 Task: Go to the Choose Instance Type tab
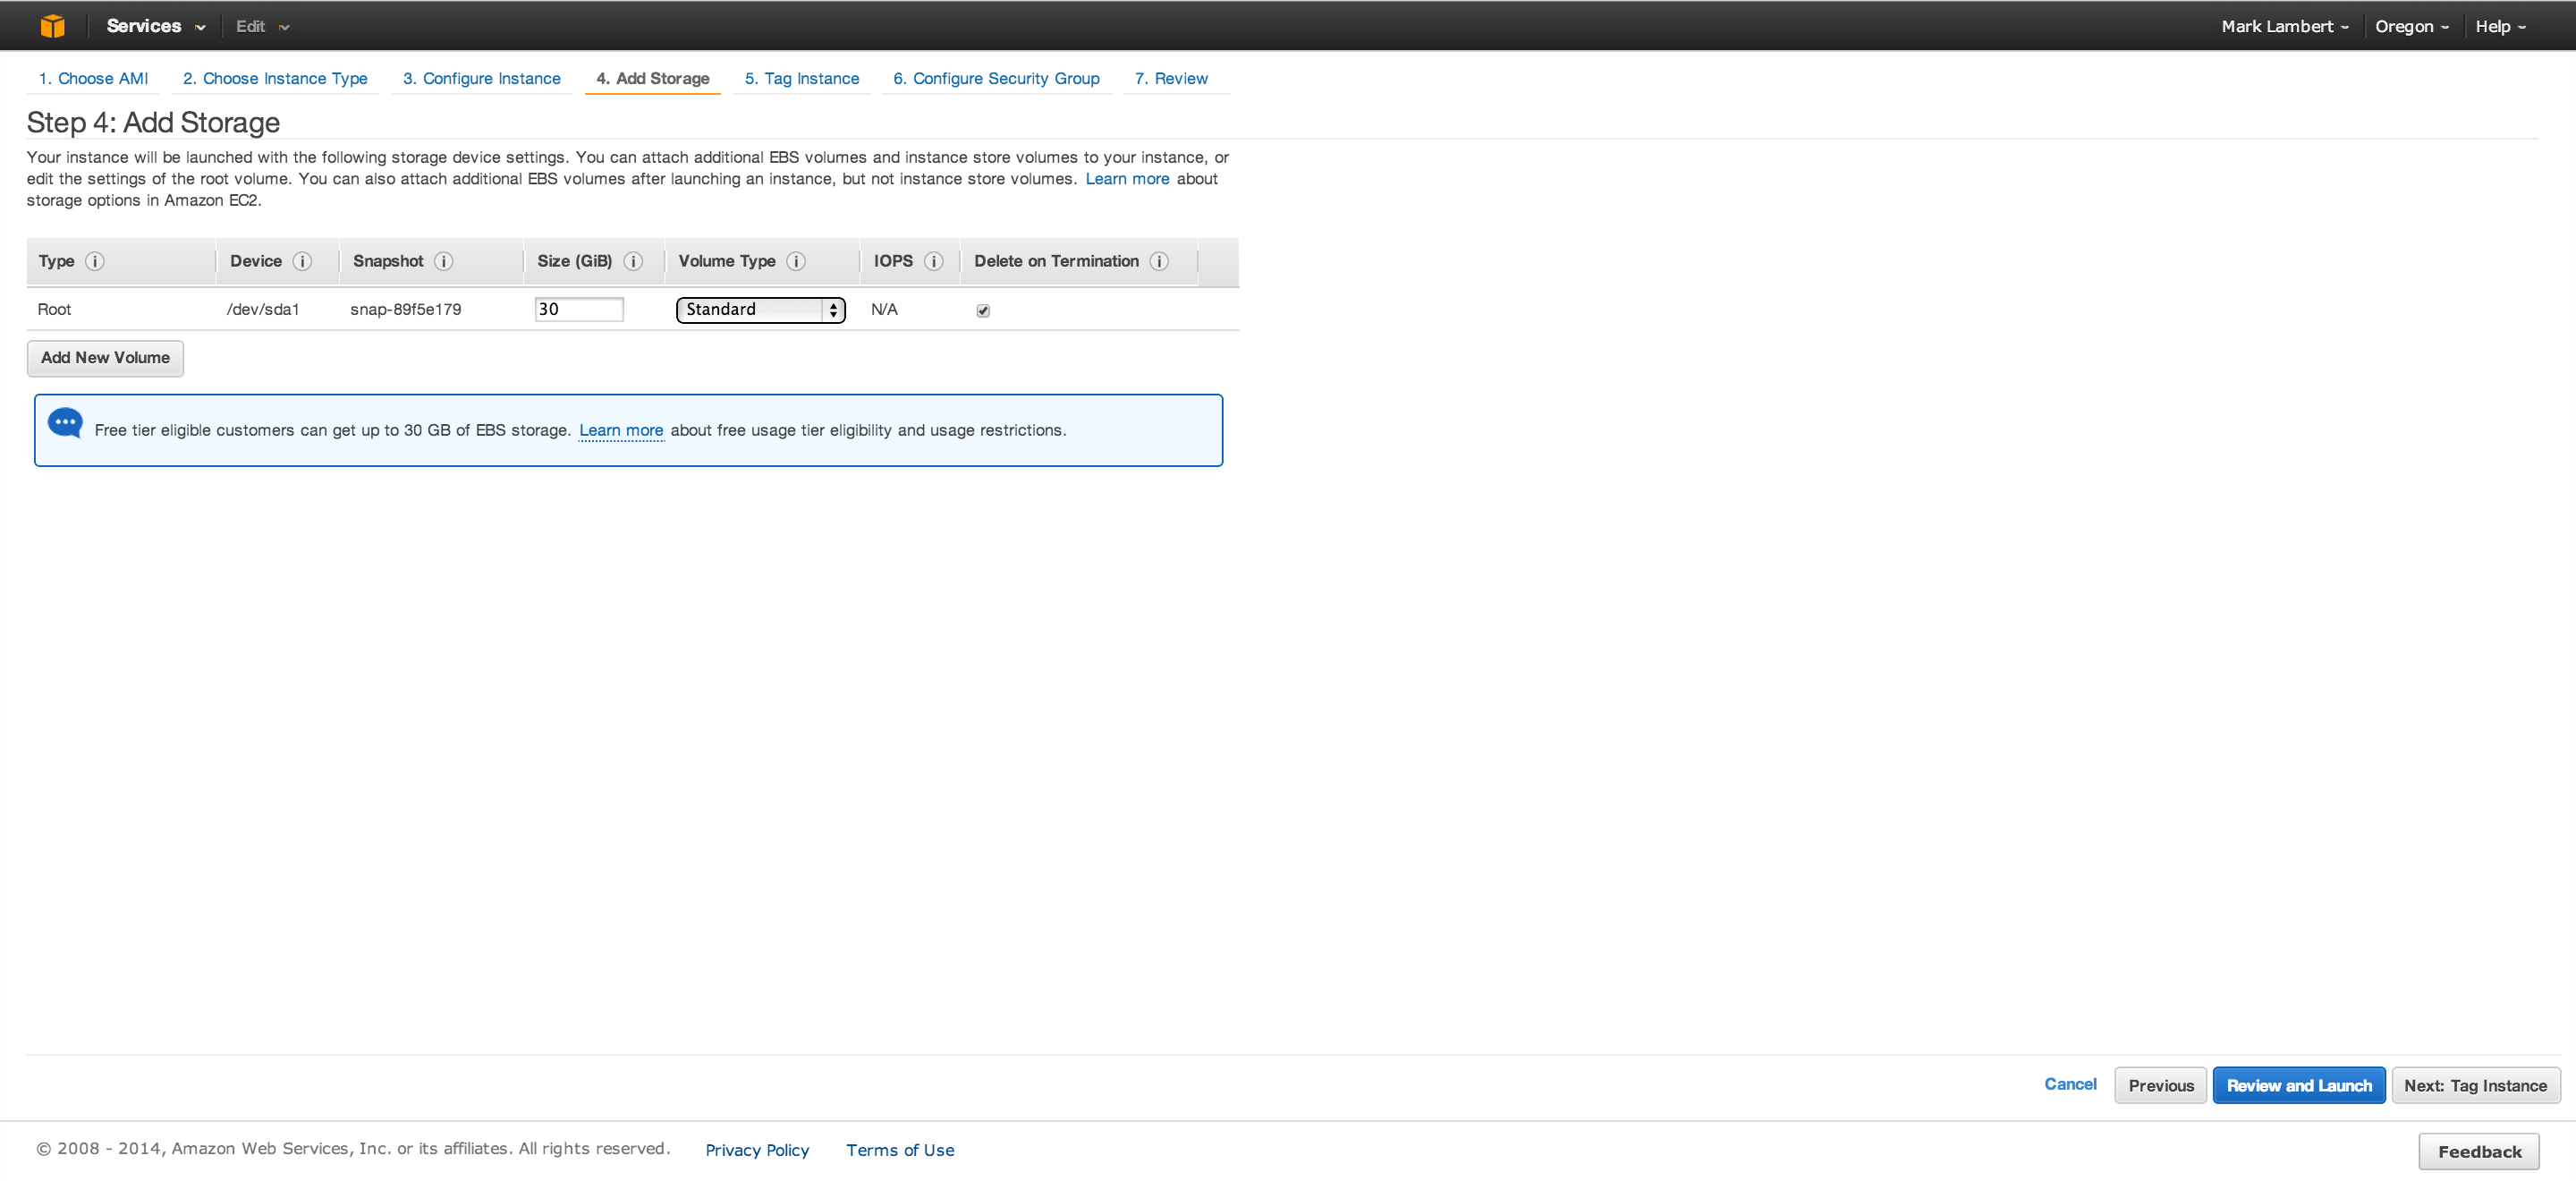[275, 78]
